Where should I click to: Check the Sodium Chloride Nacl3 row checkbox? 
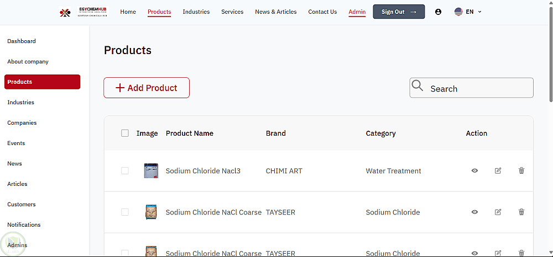click(125, 171)
